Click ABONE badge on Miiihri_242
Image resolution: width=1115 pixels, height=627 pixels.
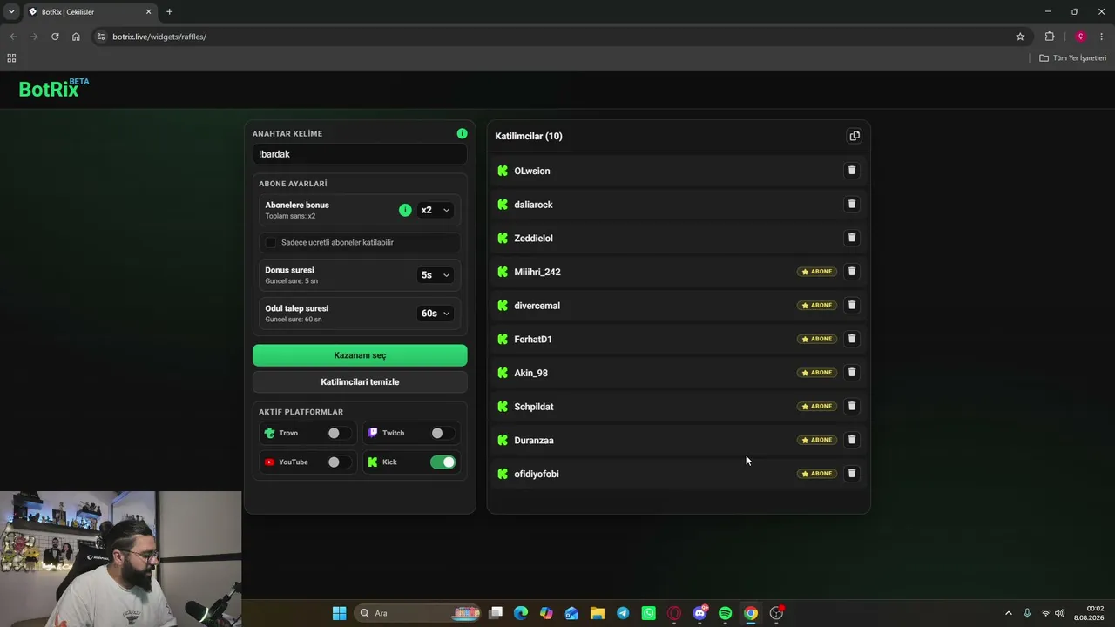[817, 272]
